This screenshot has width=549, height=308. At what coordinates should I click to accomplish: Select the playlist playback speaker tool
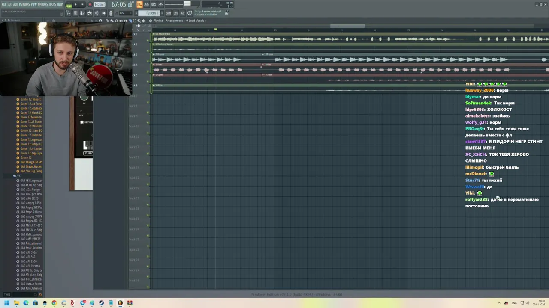[144, 21]
